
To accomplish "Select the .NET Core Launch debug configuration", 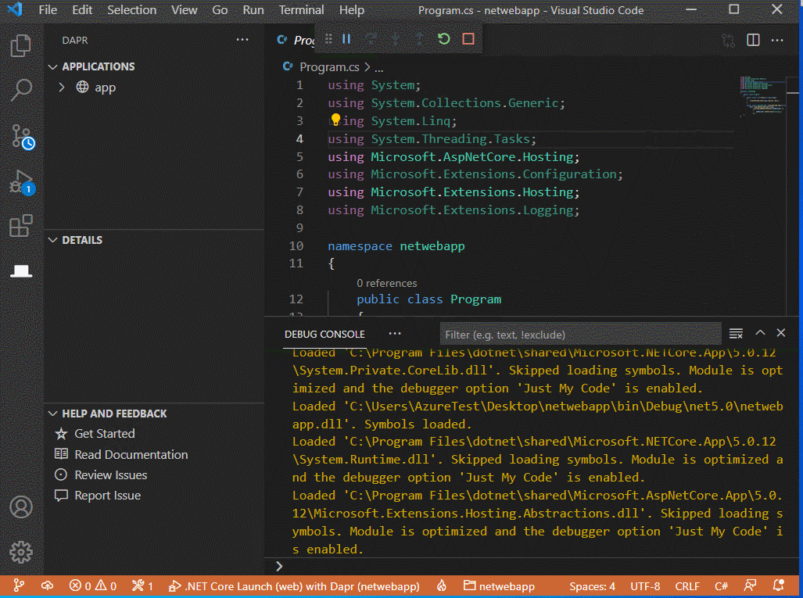I will (x=294, y=585).
